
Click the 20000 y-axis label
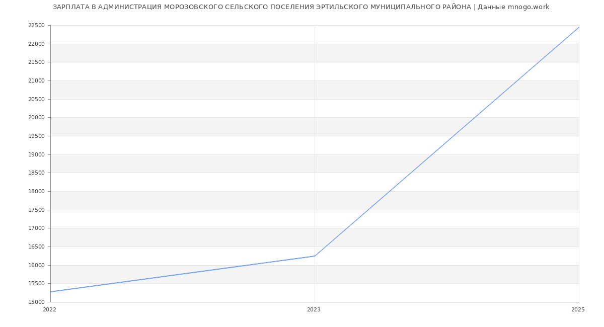[37, 118]
